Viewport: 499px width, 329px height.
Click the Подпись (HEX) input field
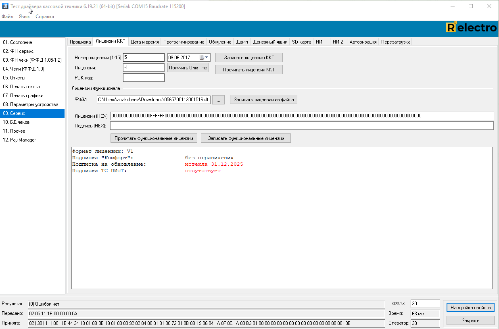point(301,126)
